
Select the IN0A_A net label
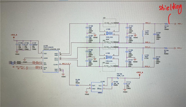148,23
